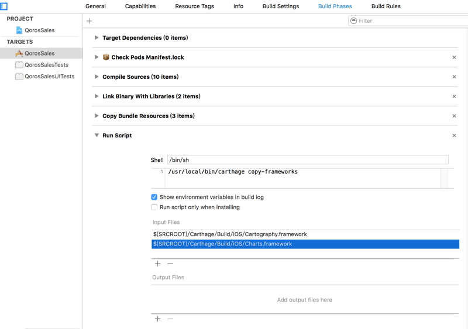This screenshot has width=468, height=329.
Task: Enable Run script only when installing
Action: coord(154,207)
